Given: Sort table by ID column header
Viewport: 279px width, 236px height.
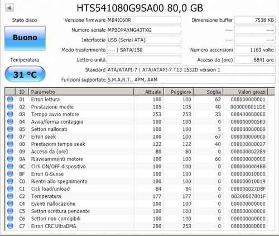Looking at the screenshot, I should tap(22, 92).
